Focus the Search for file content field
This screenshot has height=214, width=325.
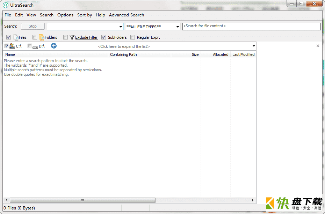coord(251,26)
